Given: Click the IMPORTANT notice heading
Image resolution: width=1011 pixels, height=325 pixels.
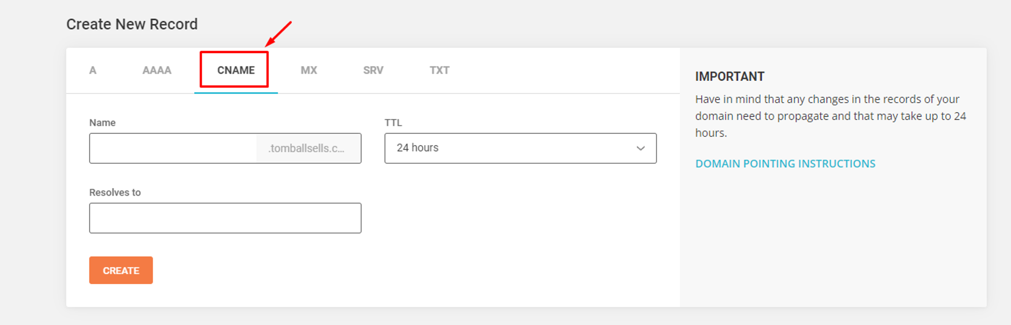Looking at the screenshot, I should point(729,76).
